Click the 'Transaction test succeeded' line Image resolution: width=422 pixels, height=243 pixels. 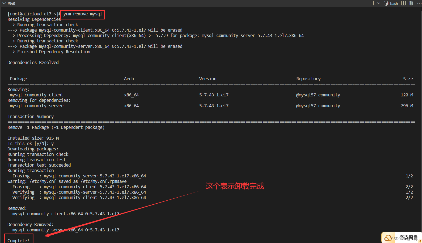point(39,165)
